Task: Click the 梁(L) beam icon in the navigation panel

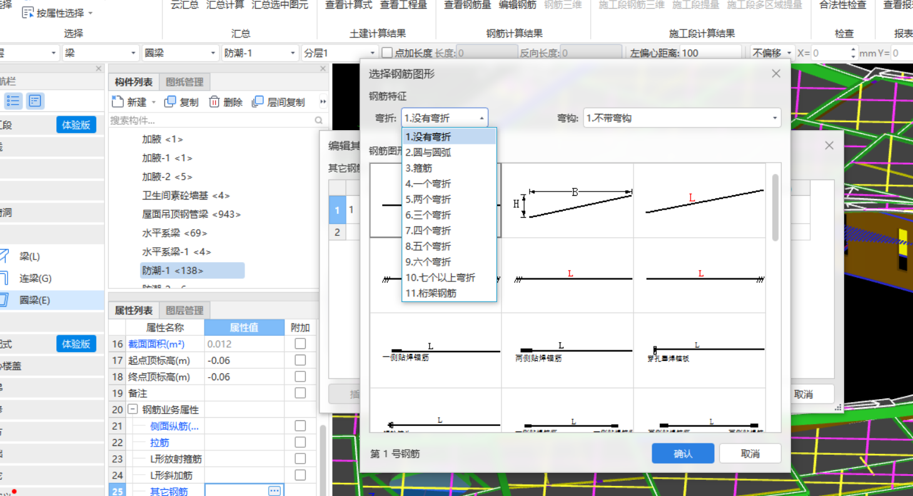Action: pyautogui.click(x=4, y=256)
